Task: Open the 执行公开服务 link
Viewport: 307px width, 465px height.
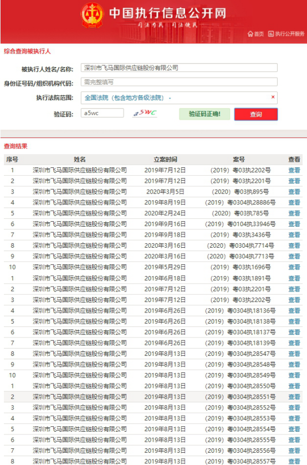Action: coord(290,34)
